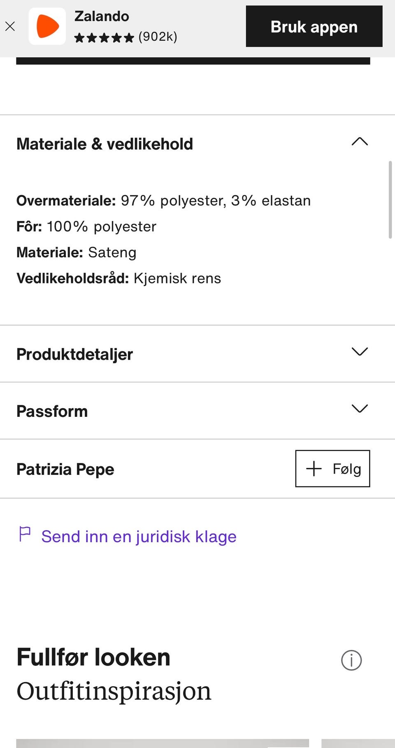Click the purple flag icon
Screen dimensions: 395x748
[x=25, y=534]
